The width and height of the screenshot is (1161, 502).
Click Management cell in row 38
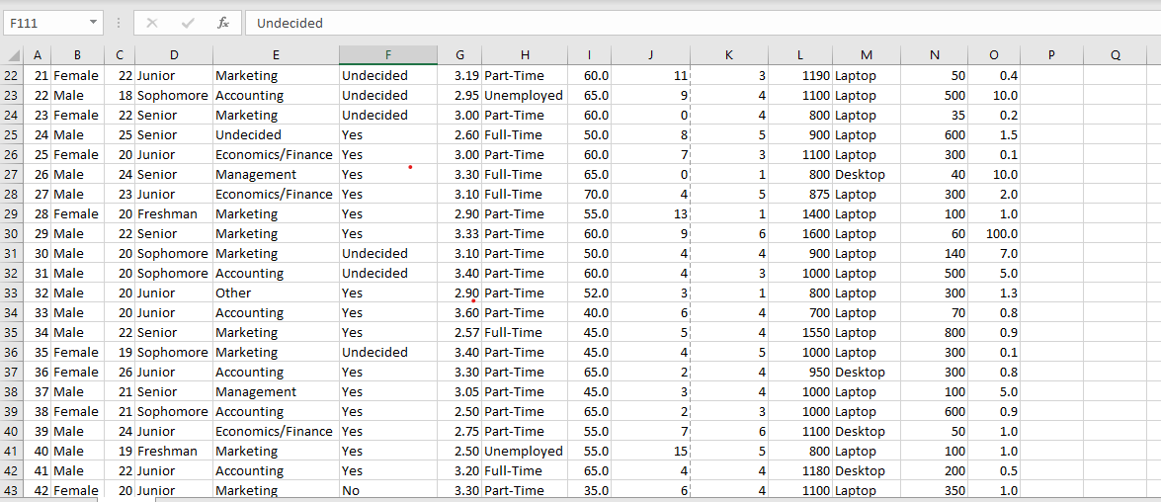(x=277, y=391)
